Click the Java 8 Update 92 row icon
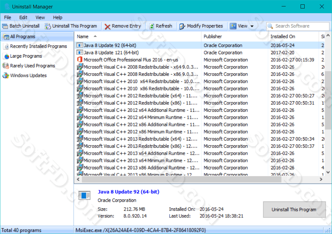Screen dimensions: 332x234 (x=79, y=45)
